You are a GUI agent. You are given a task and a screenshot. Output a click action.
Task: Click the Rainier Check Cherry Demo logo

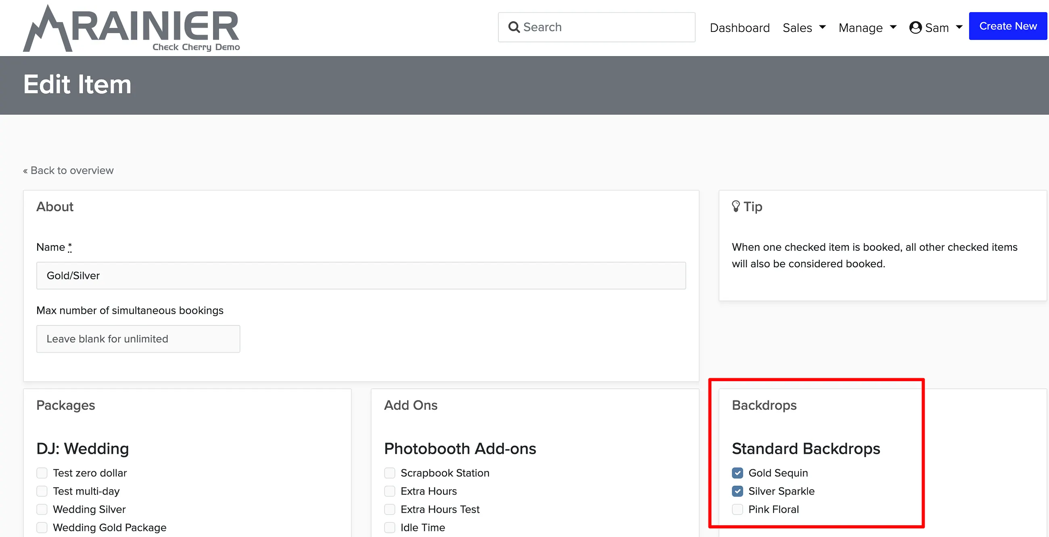coord(131,28)
